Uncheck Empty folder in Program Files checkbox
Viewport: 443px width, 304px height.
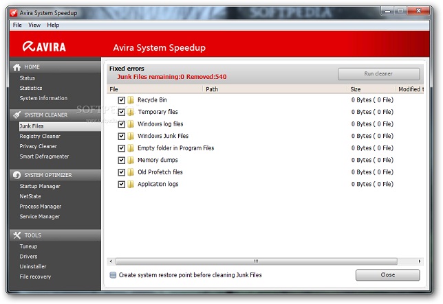click(x=122, y=148)
